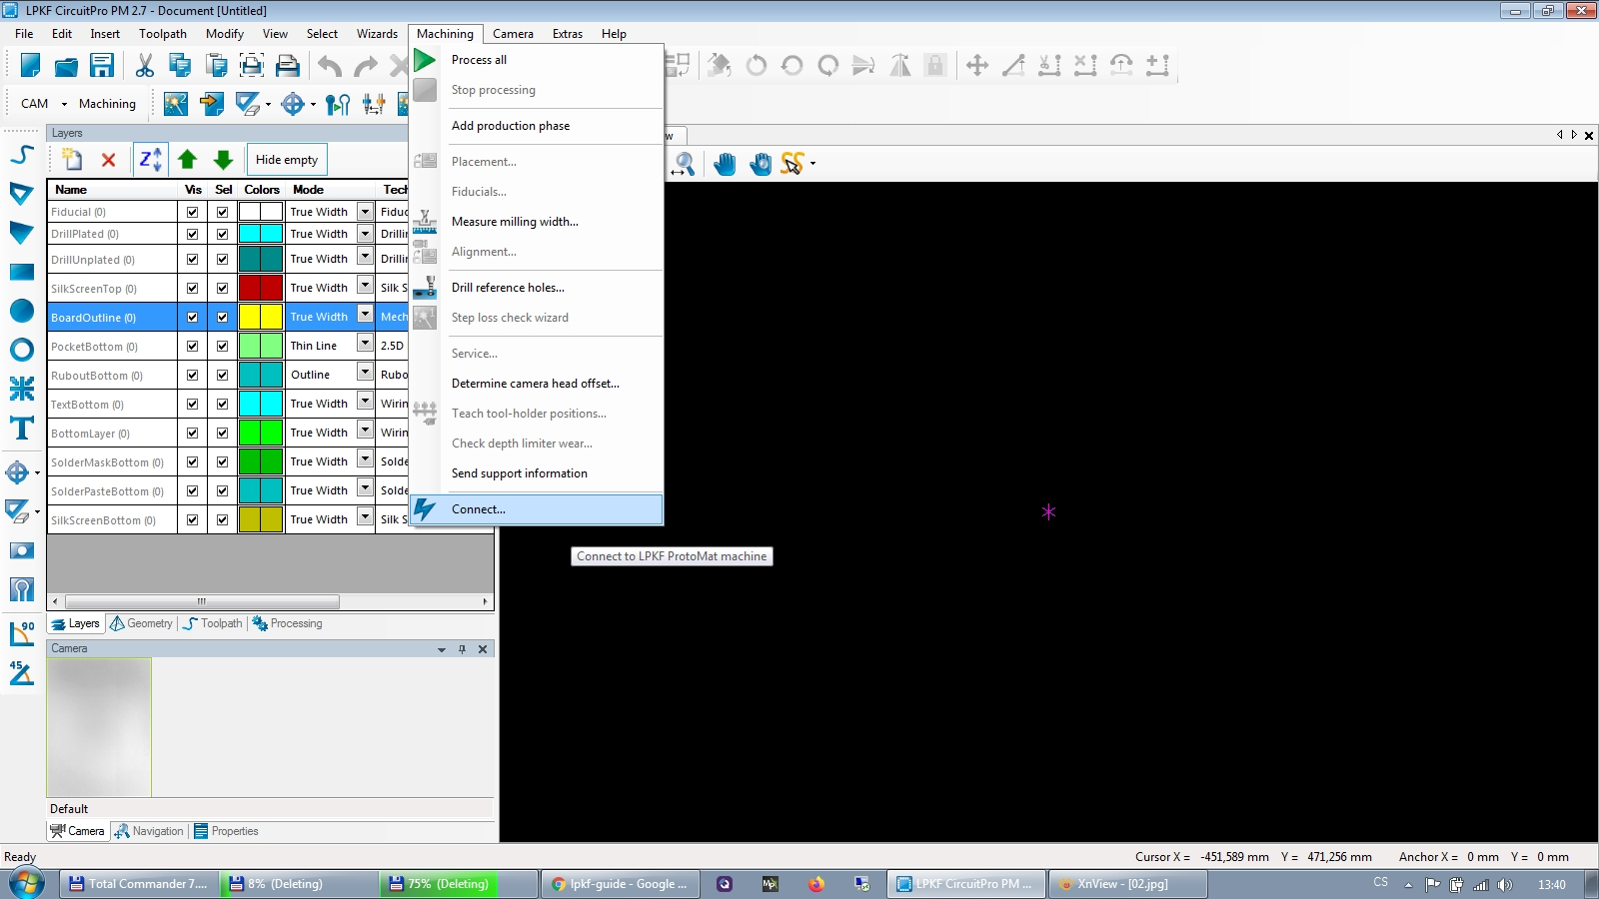Click the Copy icon in the toolbar
1599x899 pixels.
[x=180, y=66]
